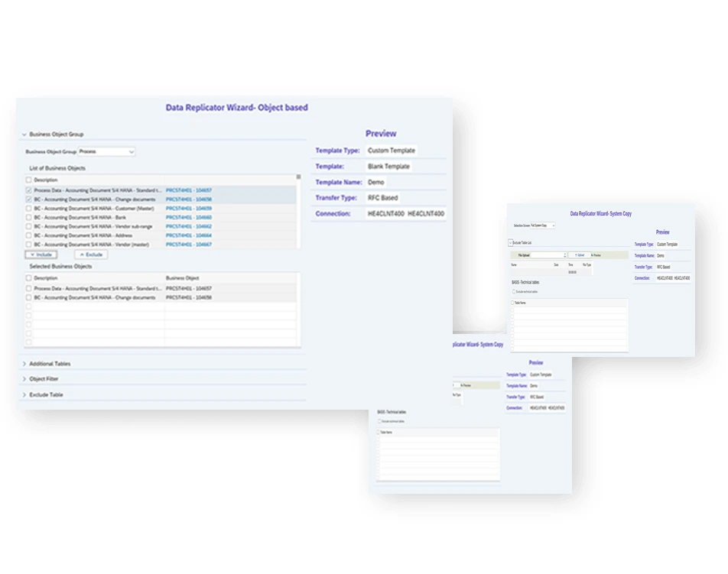Click the Exclude up-arrow button above Selected Business Objects
728x574 pixels.
point(89,254)
